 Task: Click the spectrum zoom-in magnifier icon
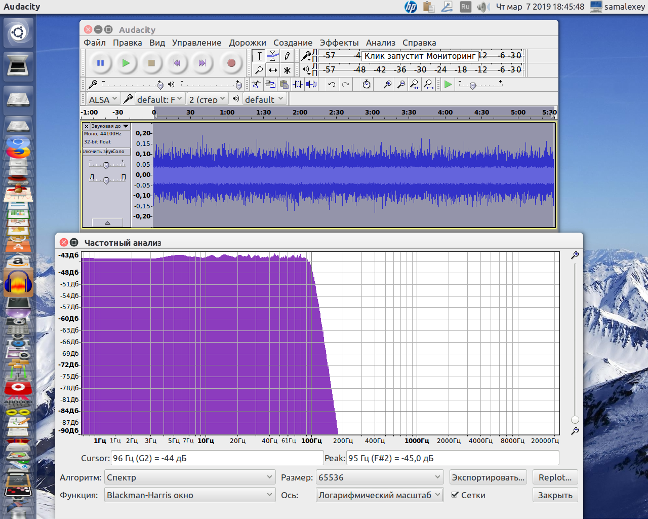pos(575,255)
